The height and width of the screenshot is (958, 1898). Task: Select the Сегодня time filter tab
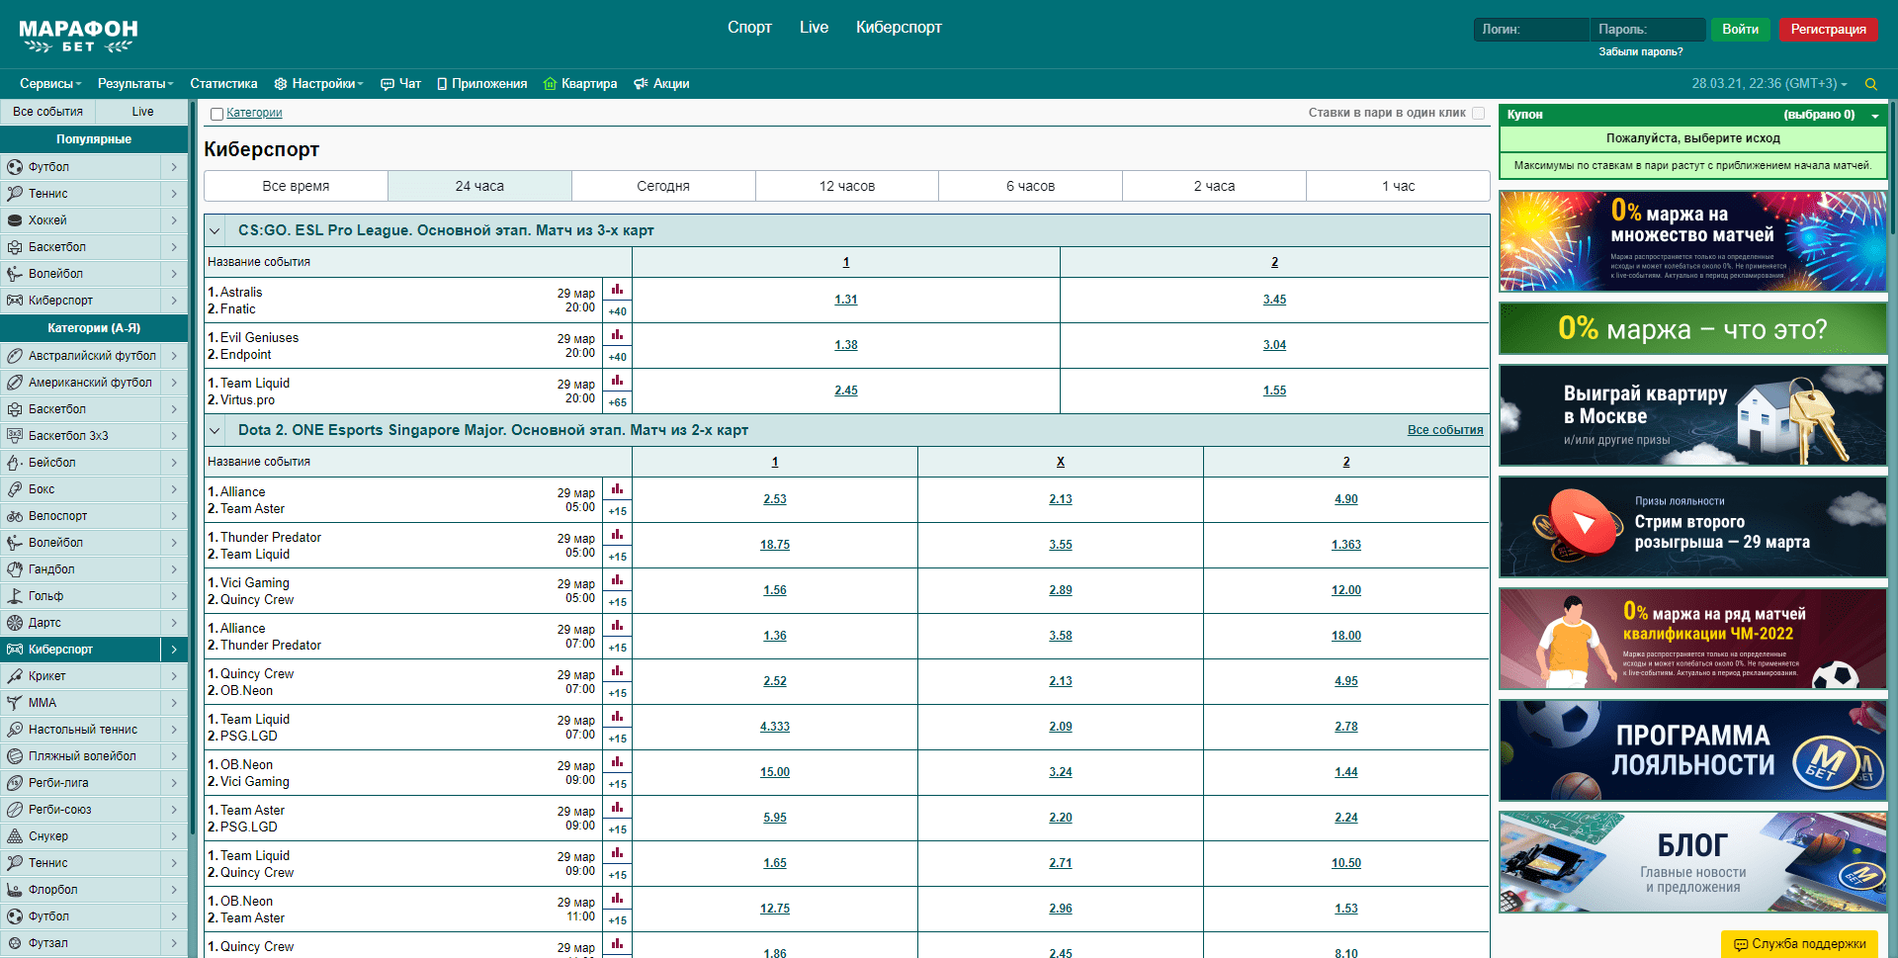[663, 186]
